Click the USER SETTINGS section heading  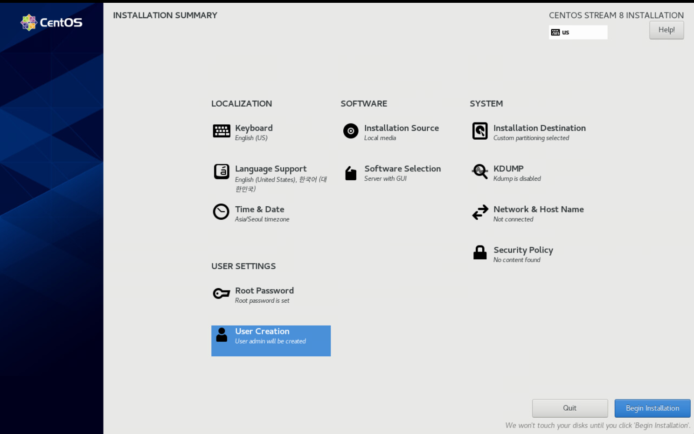tap(243, 266)
